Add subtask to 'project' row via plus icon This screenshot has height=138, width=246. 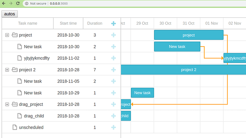[x=113, y=35]
